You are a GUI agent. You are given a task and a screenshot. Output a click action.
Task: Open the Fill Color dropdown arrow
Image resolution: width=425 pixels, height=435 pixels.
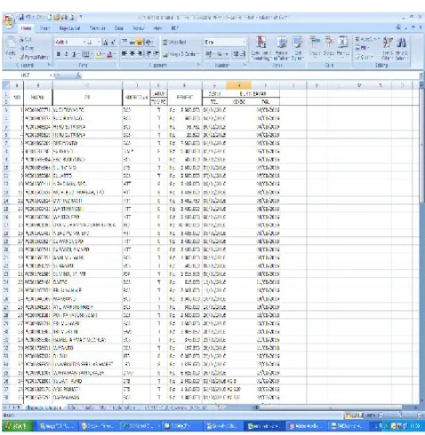pos(104,54)
